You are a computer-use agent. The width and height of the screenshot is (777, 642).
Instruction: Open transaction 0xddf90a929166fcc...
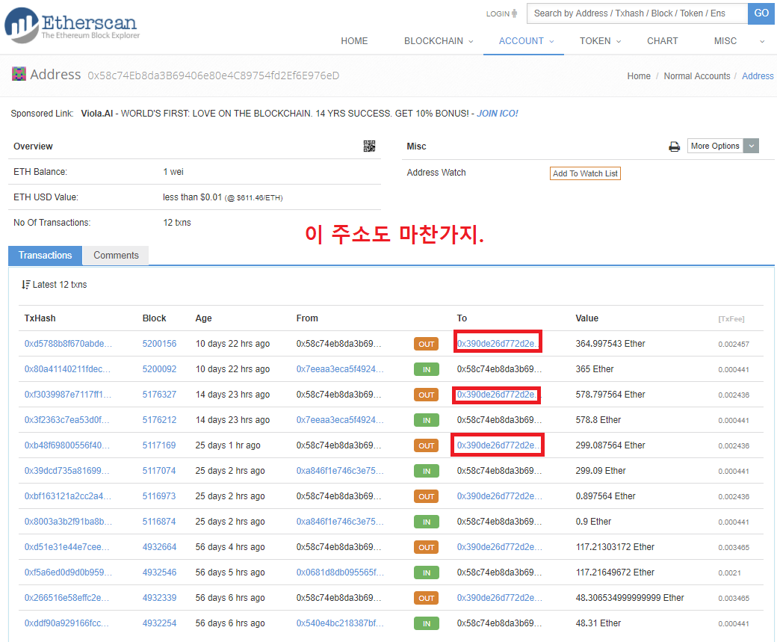tap(66, 623)
